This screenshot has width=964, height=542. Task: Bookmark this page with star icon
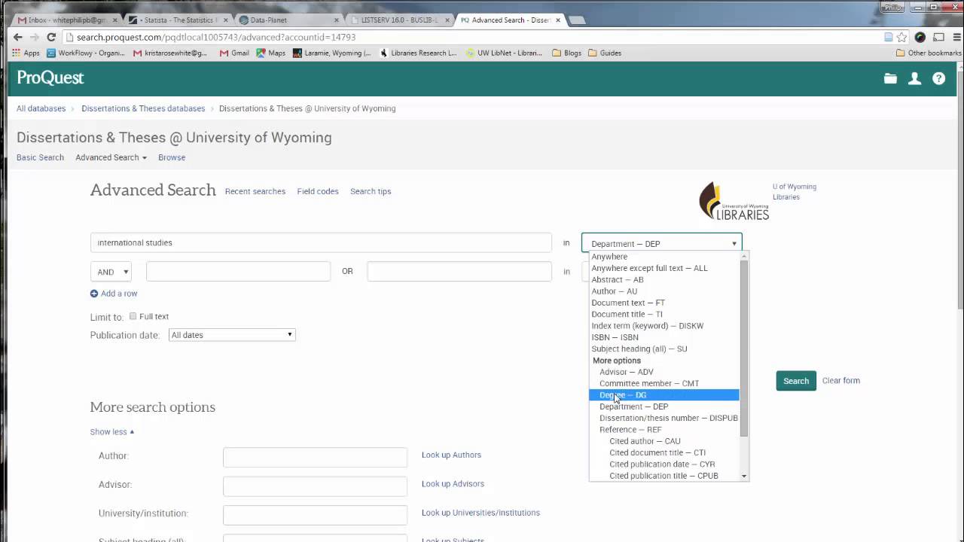coord(901,37)
